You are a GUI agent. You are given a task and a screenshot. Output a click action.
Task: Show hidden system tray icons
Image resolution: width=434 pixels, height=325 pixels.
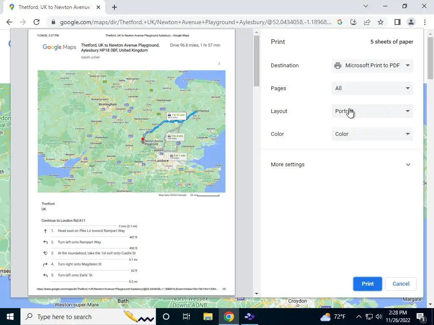coord(359,317)
